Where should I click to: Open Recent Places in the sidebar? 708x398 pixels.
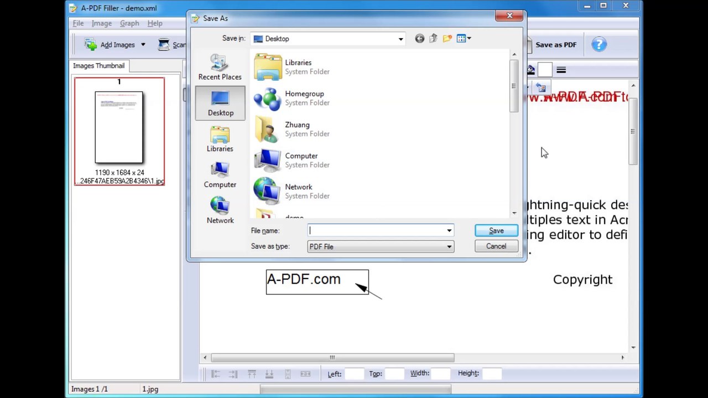pos(220,67)
